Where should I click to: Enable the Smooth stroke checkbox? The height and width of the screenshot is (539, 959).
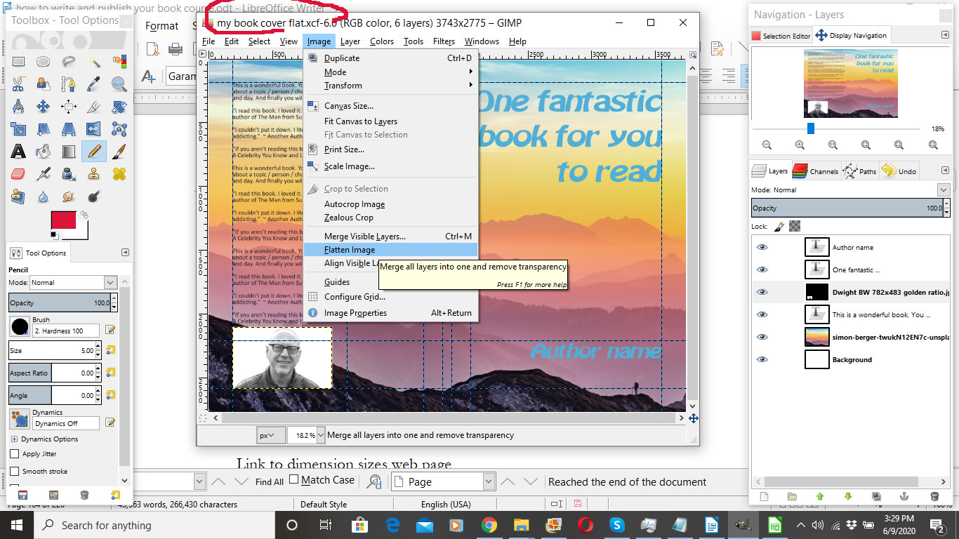pos(15,472)
